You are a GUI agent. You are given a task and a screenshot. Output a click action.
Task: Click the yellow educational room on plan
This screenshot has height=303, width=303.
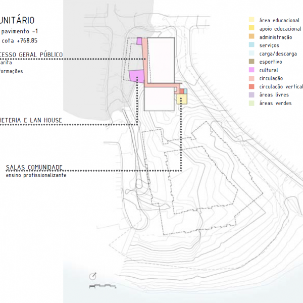tap(182, 99)
